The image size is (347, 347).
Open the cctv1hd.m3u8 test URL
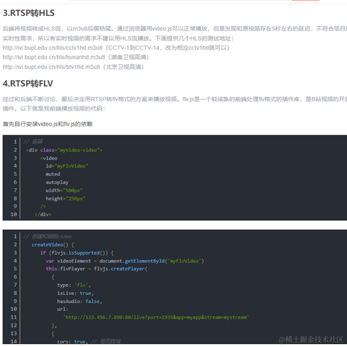pyautogui.click(x=53, y=48)
